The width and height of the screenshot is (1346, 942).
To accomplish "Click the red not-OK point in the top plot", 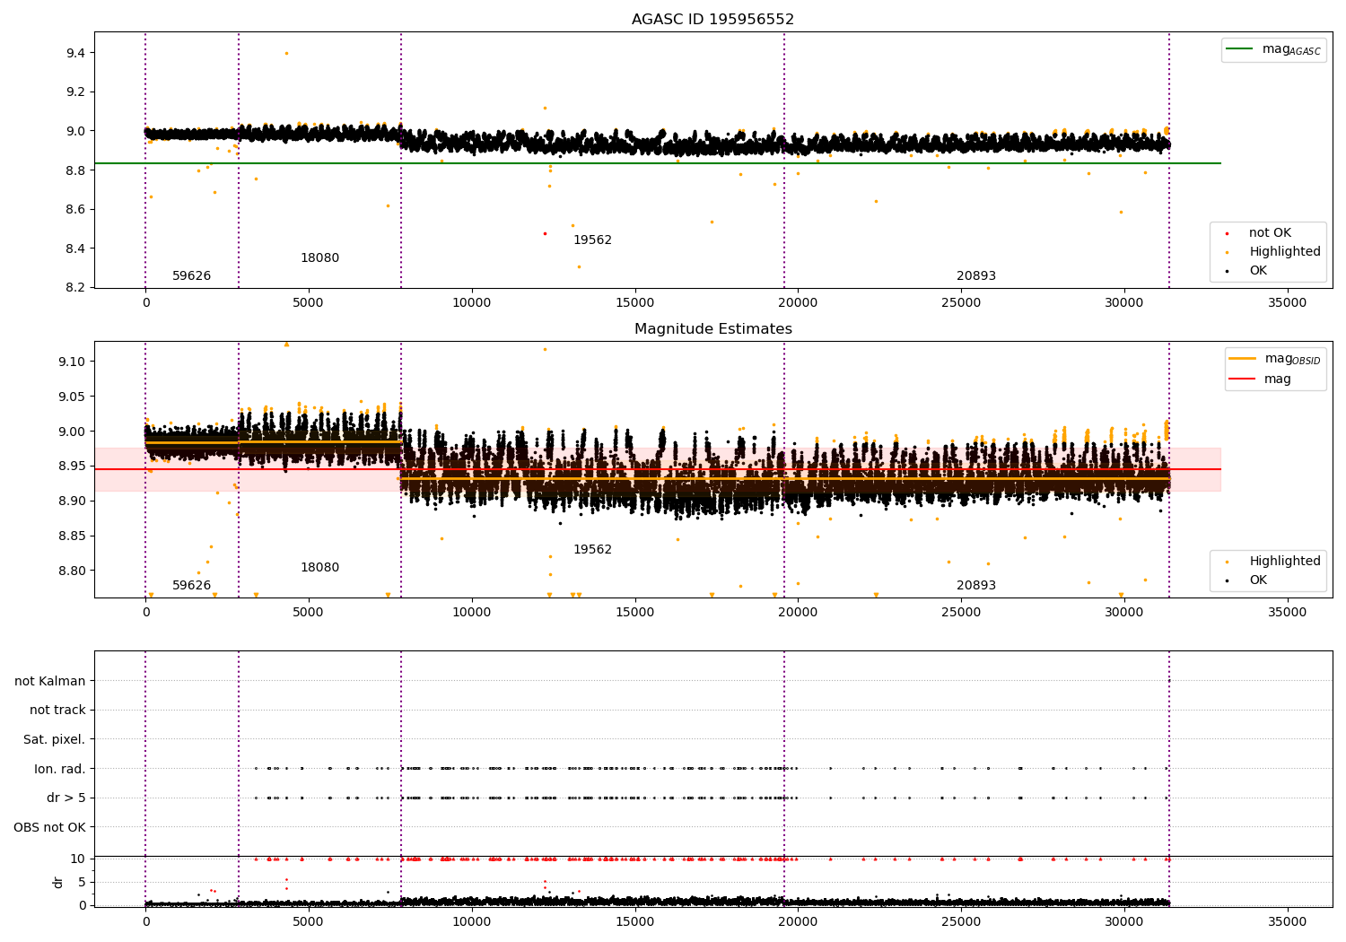I will click(545, 233).
